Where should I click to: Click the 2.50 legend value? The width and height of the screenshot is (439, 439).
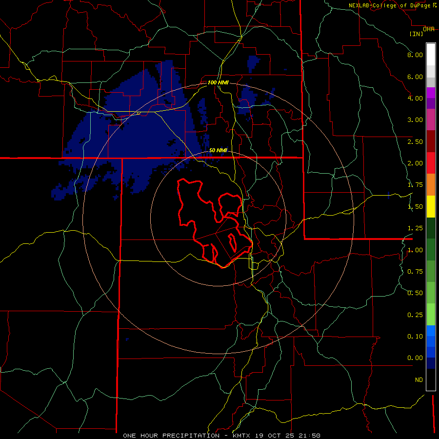tap(415, 141)
